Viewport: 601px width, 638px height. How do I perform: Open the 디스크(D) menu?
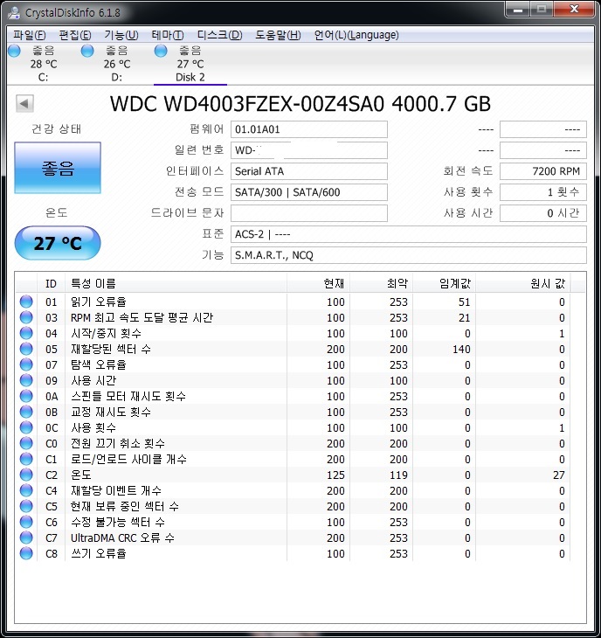click(219, 35)
